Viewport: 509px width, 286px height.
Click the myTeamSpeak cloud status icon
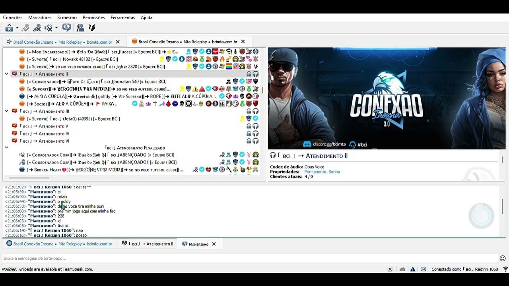click(x=402, y=269)
